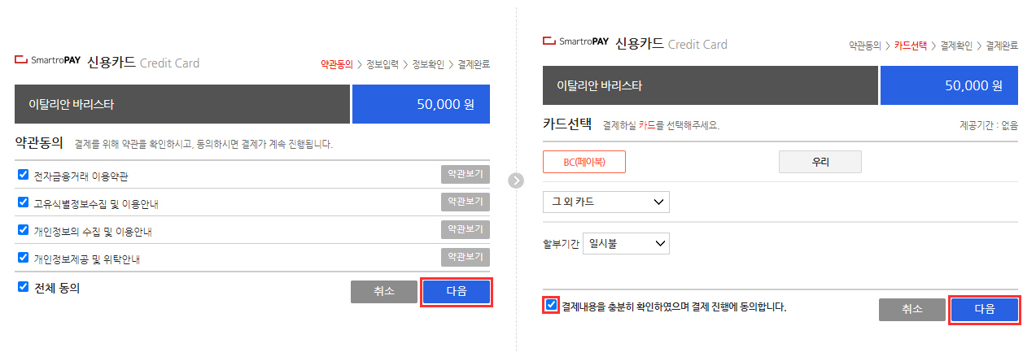Screen dimensions: 1036x361
Task: View terms for 고유식별정보수집 및 이용안내
Action: (x=466, y=202)
